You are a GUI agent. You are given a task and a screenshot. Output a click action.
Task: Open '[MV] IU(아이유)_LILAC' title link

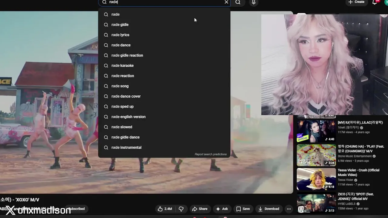(x=360, y=123)
